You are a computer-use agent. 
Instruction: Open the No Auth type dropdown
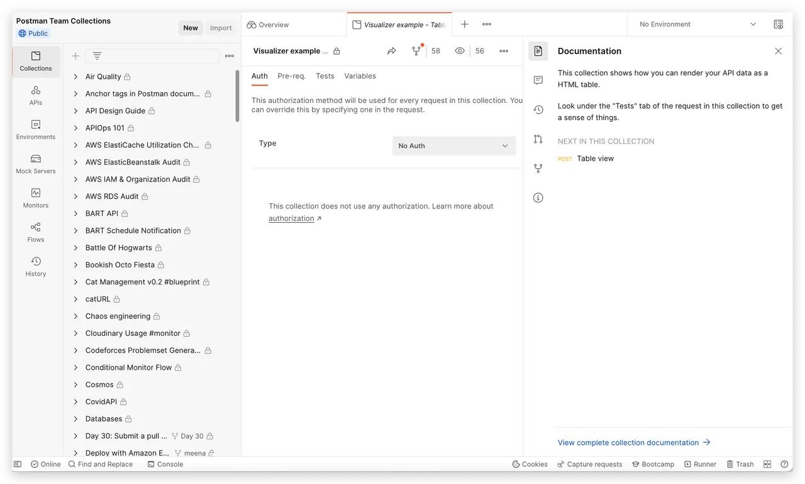454,146
